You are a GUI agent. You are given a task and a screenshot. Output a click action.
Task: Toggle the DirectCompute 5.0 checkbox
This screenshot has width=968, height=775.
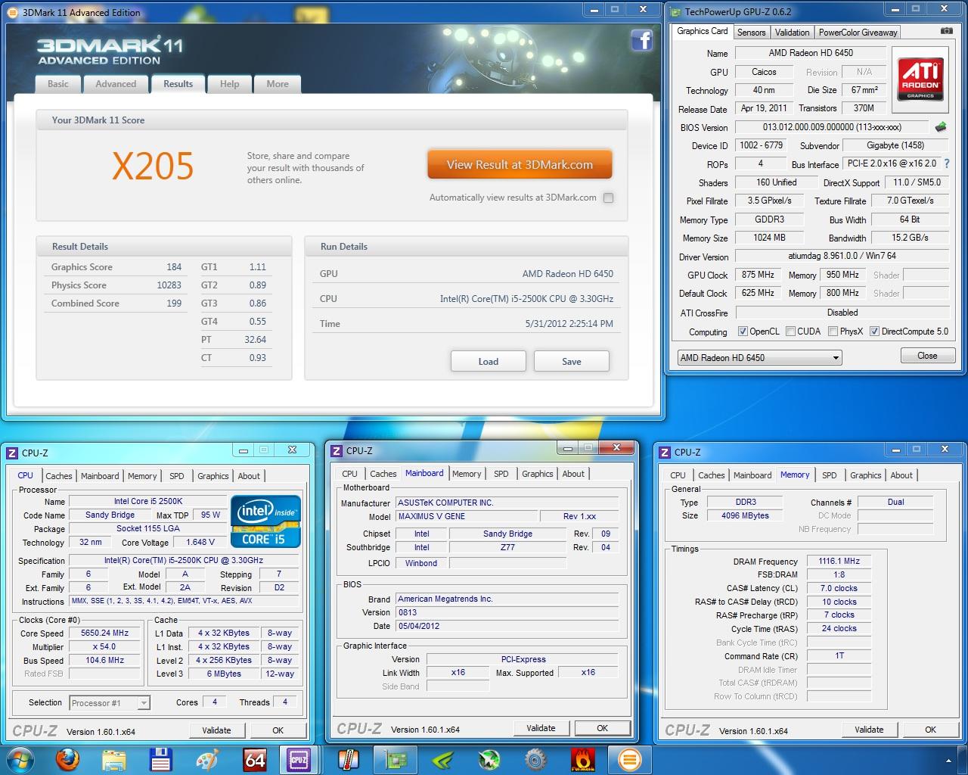[874, 331]
